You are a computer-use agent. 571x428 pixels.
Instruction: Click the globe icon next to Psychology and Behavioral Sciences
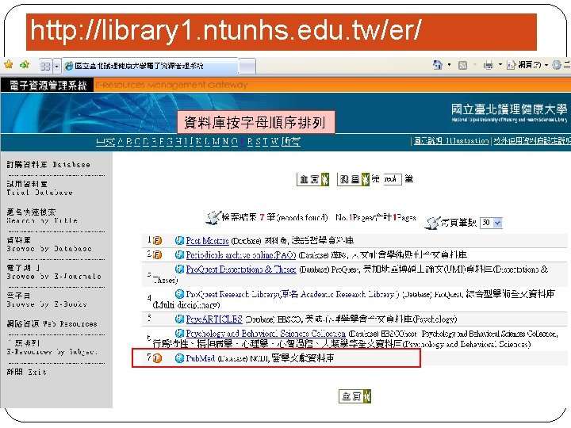[x=179, y=333]
